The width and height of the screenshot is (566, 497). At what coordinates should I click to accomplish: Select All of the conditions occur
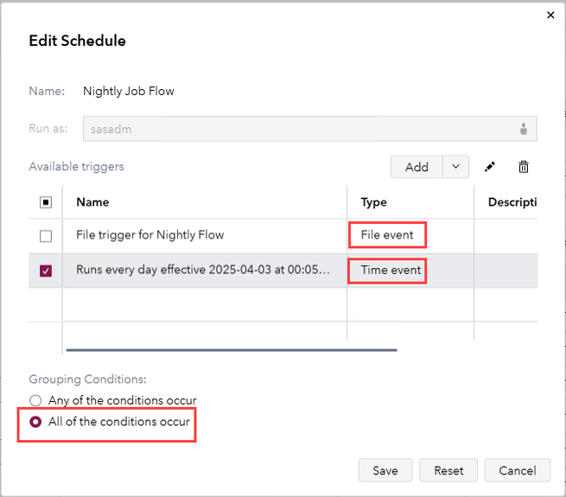(35, 422)
